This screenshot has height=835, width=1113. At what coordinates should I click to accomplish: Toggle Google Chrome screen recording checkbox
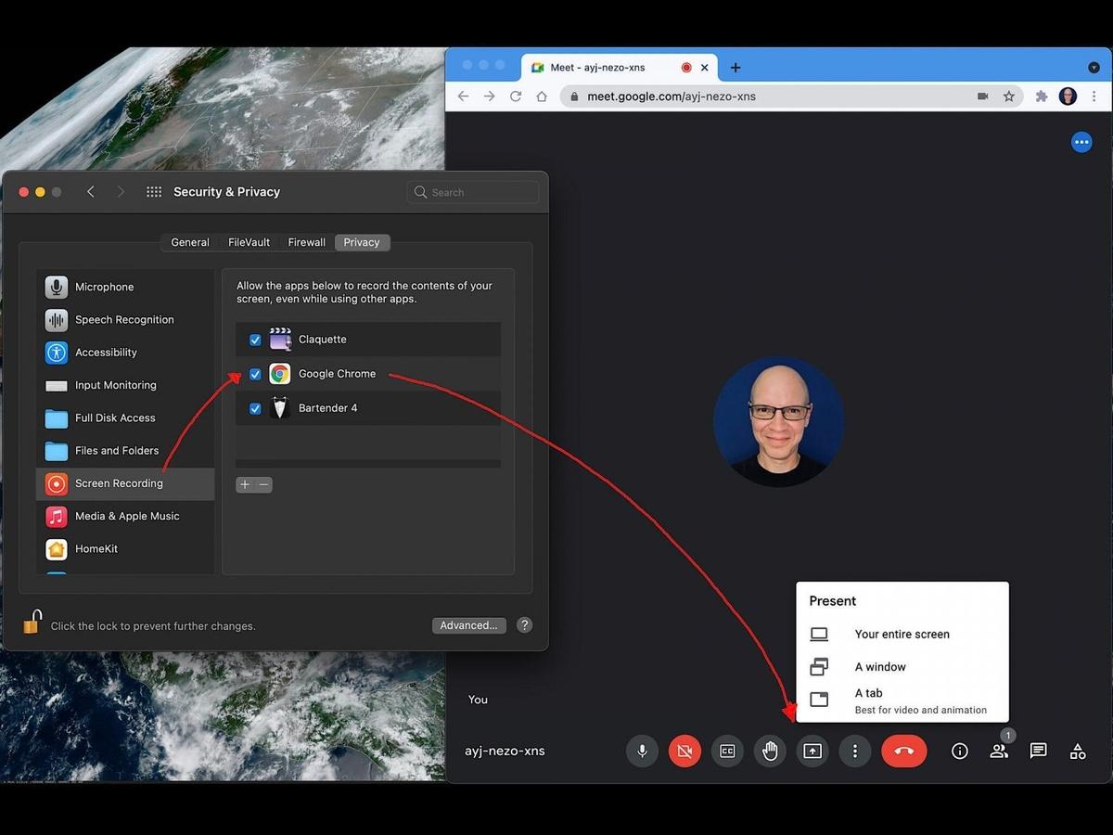255,375
